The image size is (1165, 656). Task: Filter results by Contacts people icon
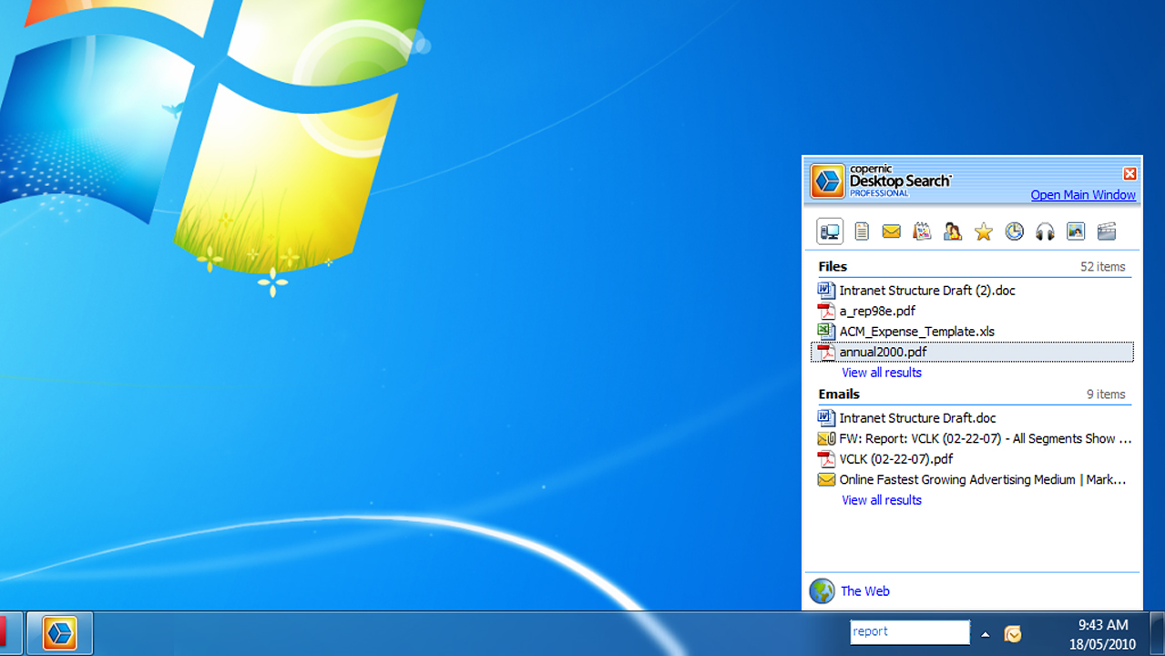[953, 231]
